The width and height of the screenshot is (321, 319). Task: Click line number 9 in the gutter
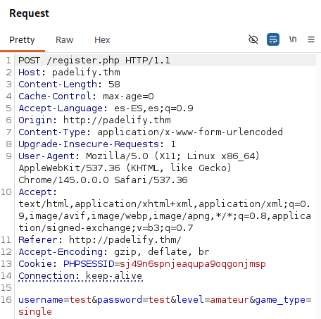click(x=8, y=156)
